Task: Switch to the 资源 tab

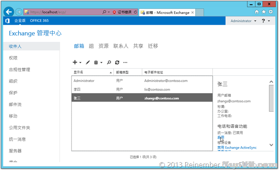Action: 104,46
